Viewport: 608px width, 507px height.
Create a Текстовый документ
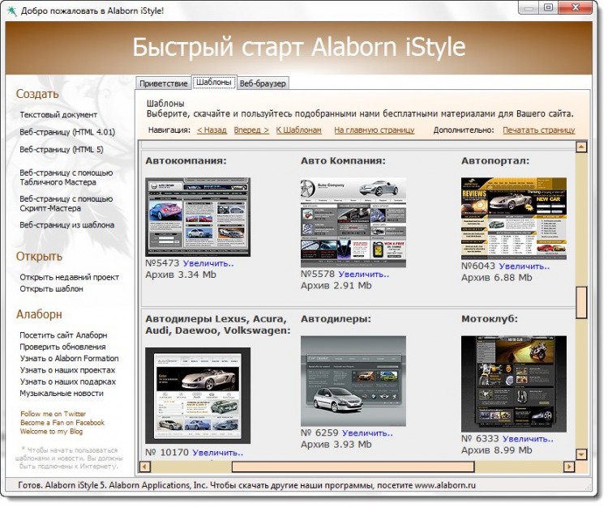coord(58,115)
